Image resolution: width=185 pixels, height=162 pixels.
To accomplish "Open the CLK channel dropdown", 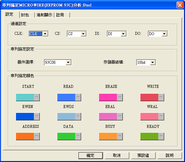I will [x=45, y=34].
